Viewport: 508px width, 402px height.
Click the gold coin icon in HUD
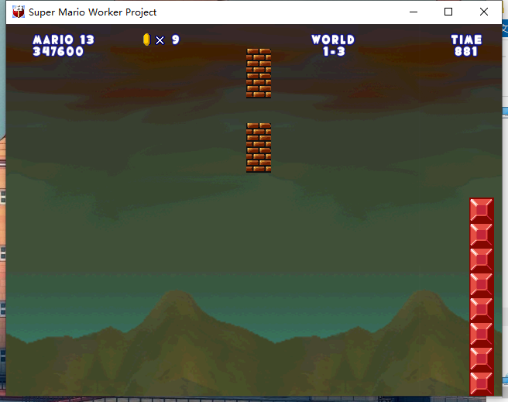point(147,40)
